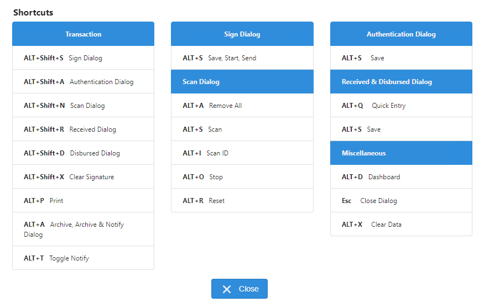Click the ALT+A Remove All row
This screenshot has width=484, height=307.
click(242, 106)
